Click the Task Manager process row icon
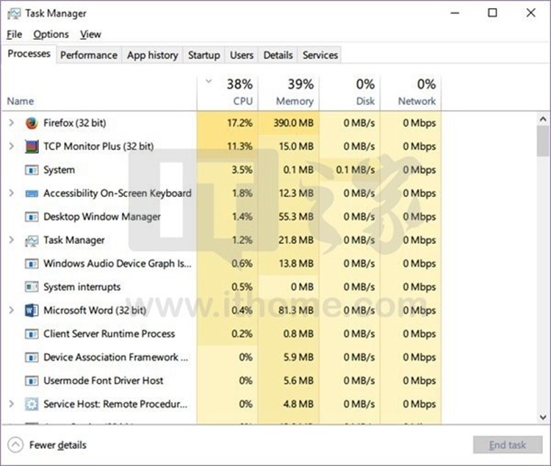 [32, 240]
